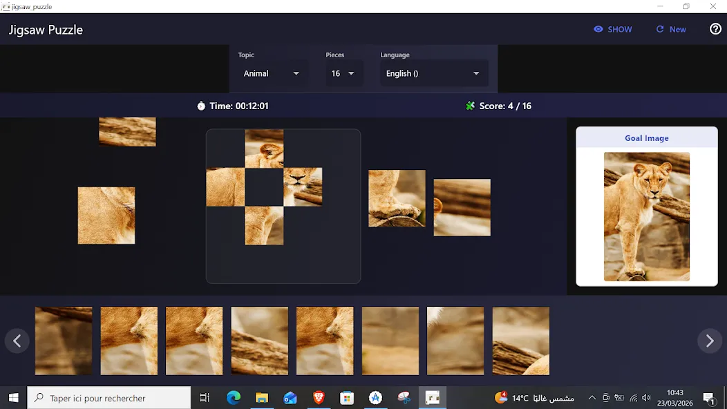The height and width of the screenshot is (409, 727).
Task: Click the taskbar search box
Action: click(x=109, y=398)
